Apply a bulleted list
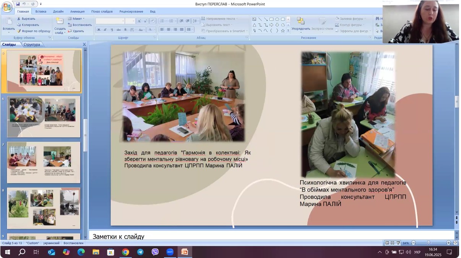The width and height of the screenshot is (461, 258). (163, 21)
